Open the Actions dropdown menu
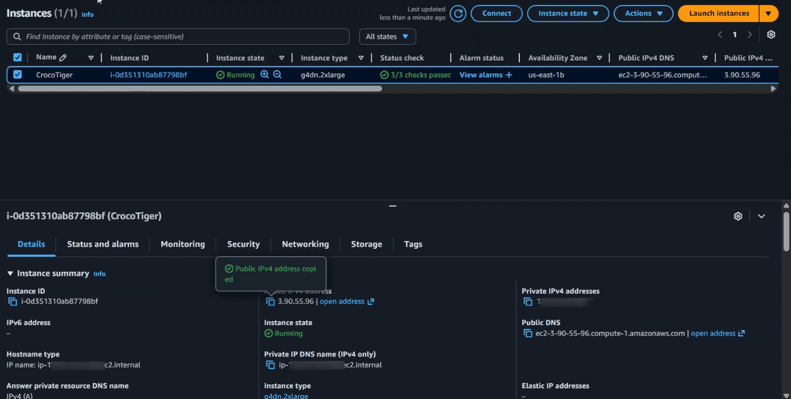Image resolution: width=791 pixels, height=399 pixels. point(643,13)
